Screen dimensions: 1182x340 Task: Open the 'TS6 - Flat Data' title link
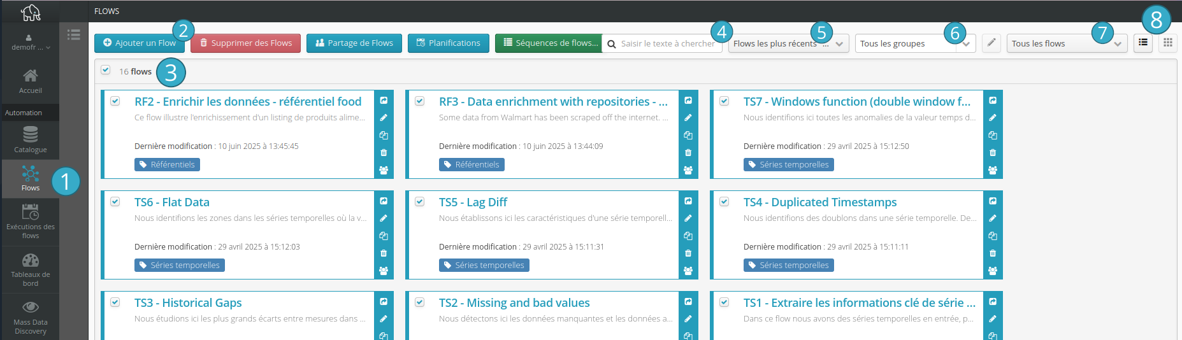pos(172,202)
